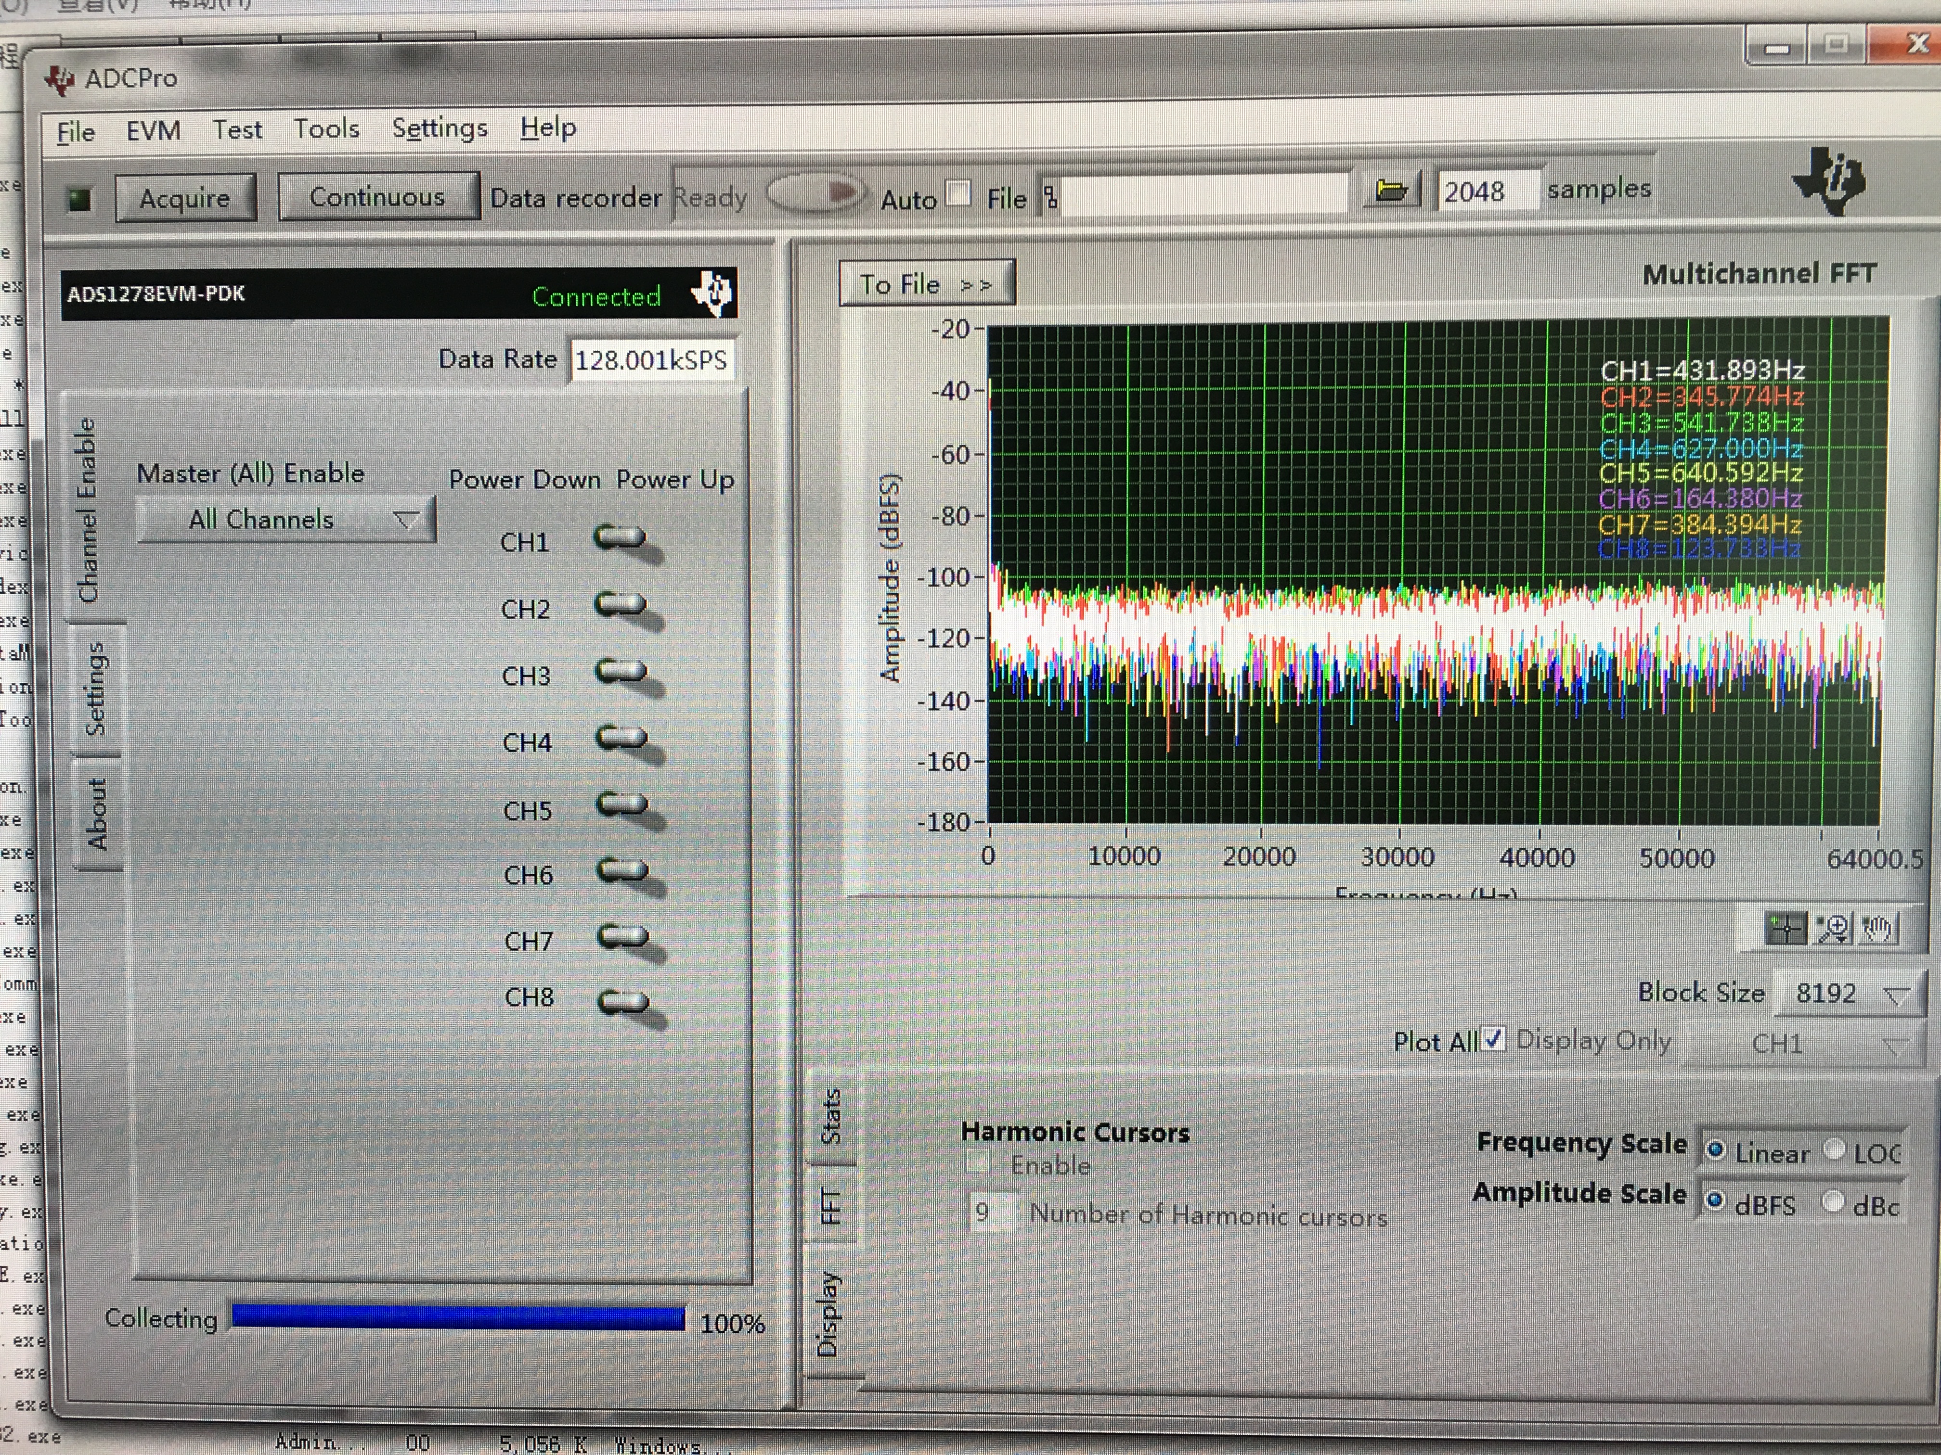Select LOG frequency scale radio button
This screenshot has height=1455, width=1941.
tap(1834, 1149)
